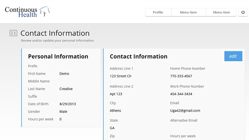The height and width of the screenshot is (140, 249).
Task: Select the date value 8/29/2013
Action: pos(68,104)
